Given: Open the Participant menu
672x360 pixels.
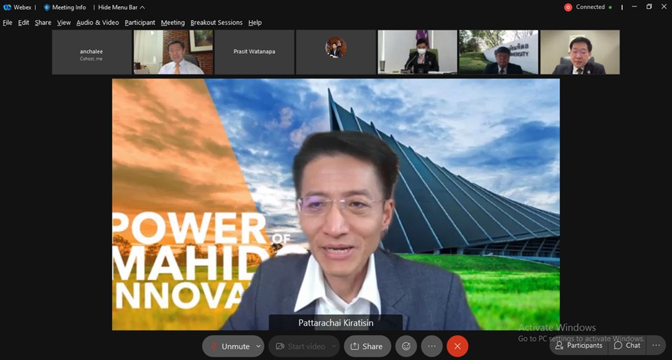Looking at the screenshot, I should 140,23.
